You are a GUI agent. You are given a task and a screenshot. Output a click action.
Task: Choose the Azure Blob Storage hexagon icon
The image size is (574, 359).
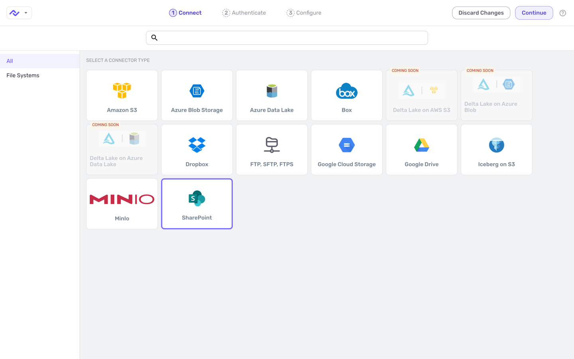pos(197,91)
